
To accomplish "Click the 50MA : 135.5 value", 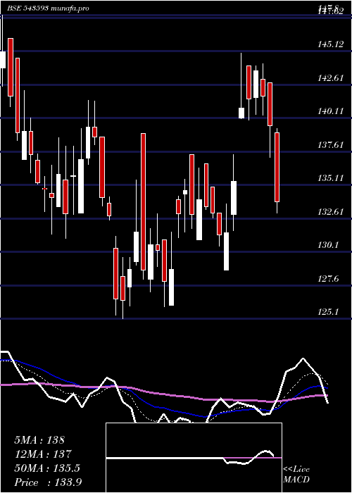I will pyautogui.click(x=47, y=468).
